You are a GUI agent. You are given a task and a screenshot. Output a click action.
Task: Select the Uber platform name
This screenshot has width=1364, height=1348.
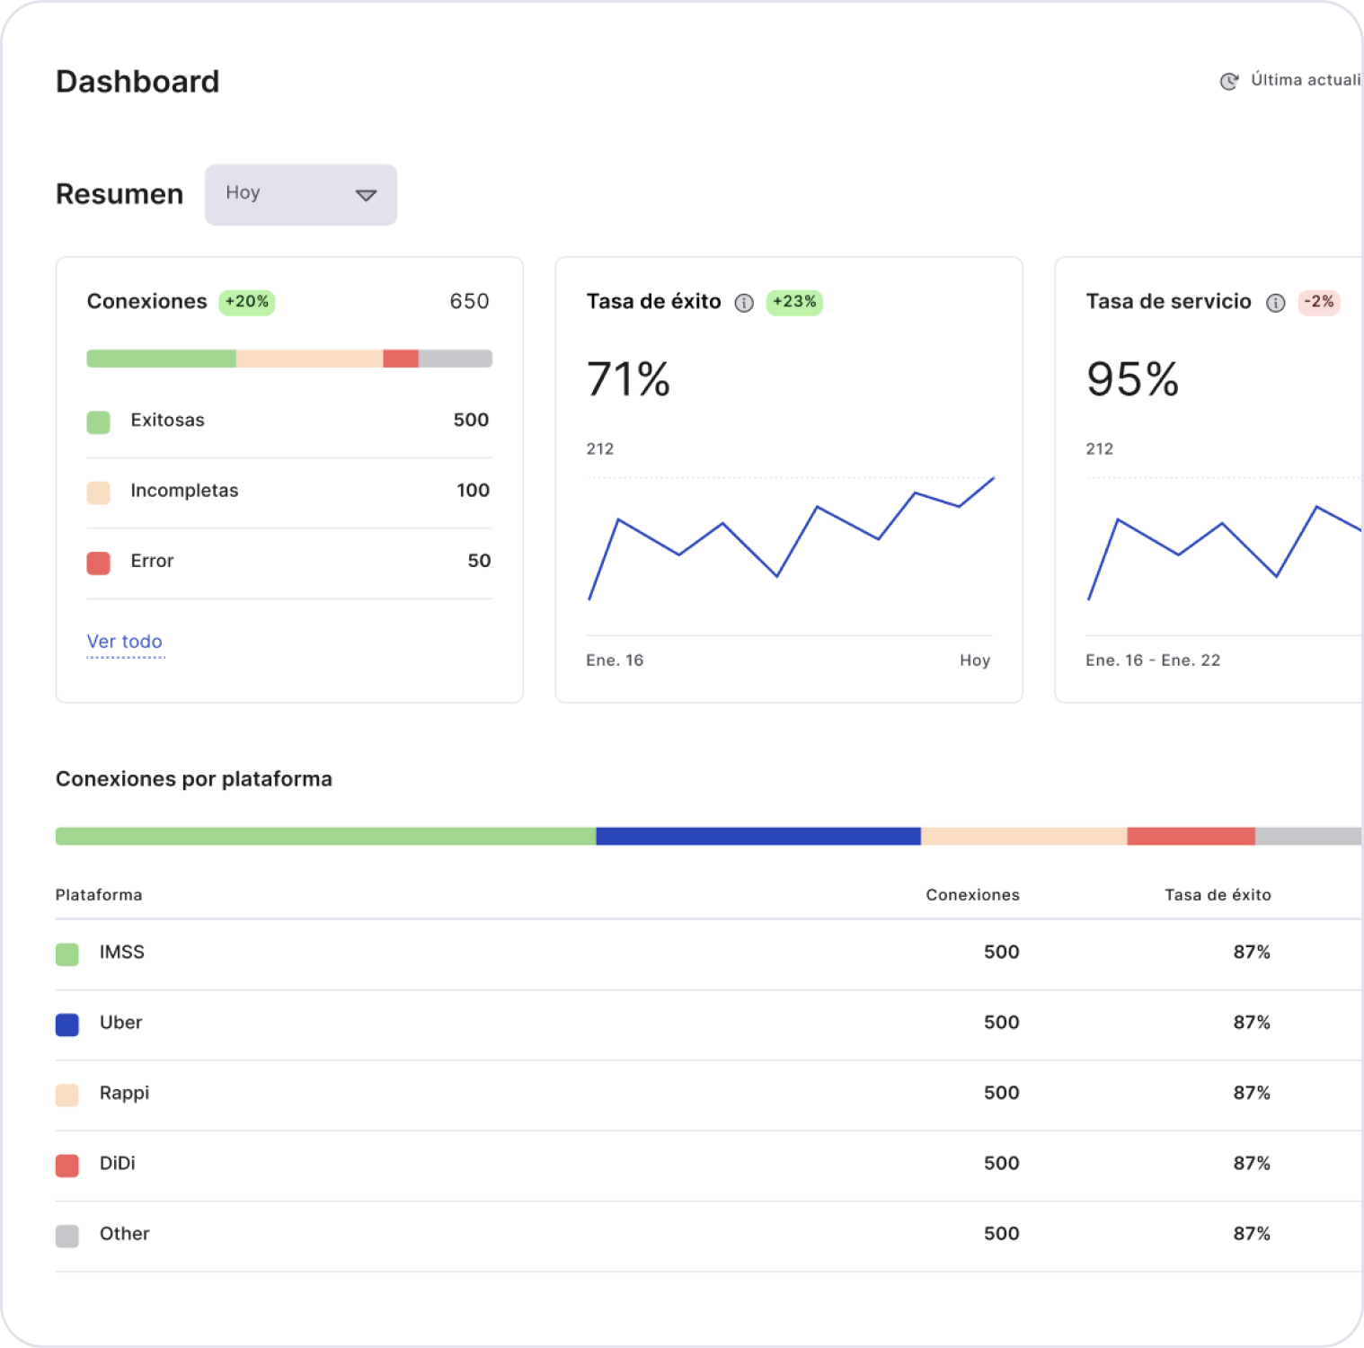121,1022
